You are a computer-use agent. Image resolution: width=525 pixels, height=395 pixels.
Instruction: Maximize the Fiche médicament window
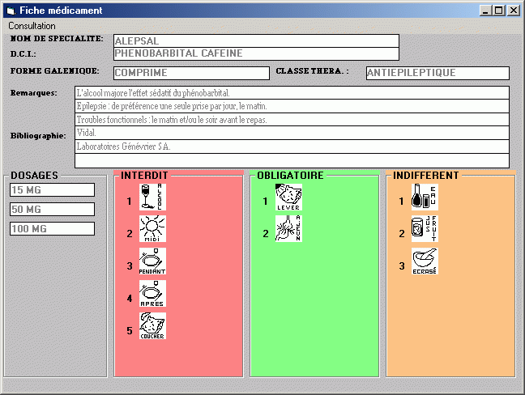pos(498,11)
